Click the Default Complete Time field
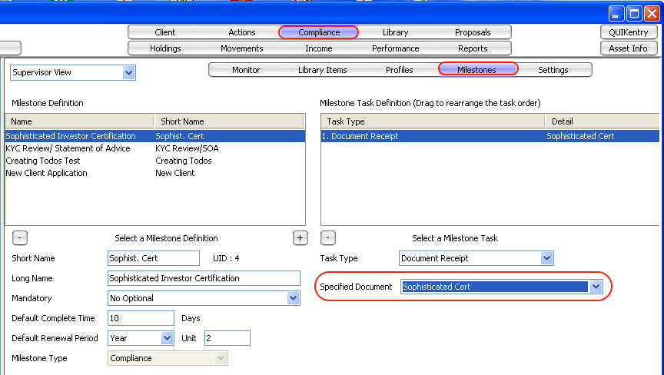 pyautogui.click(x=141, y=318)
